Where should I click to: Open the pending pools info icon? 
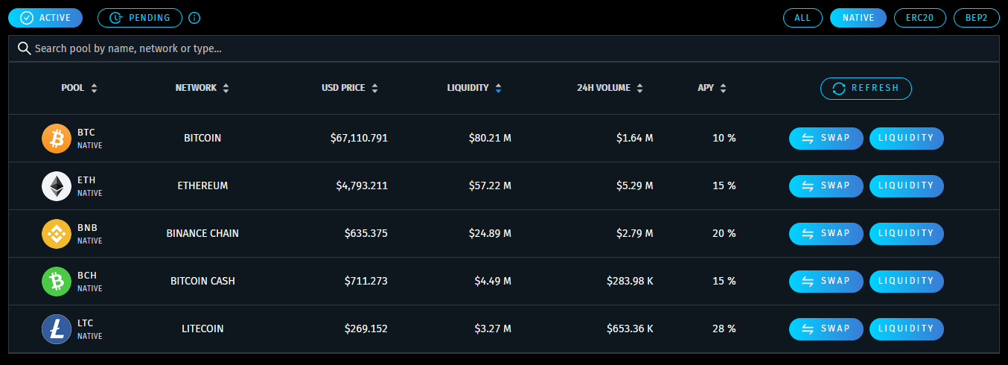(194, 18)
